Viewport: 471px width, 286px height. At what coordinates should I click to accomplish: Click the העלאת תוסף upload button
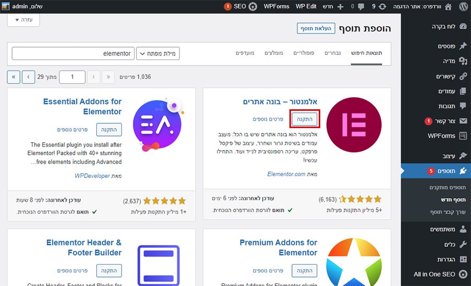pos(316,28)
